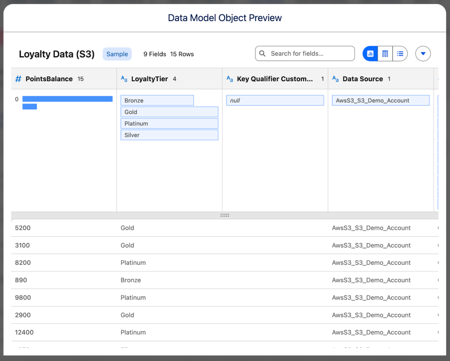Click Platinum in the 9800 row

[133, 298]
